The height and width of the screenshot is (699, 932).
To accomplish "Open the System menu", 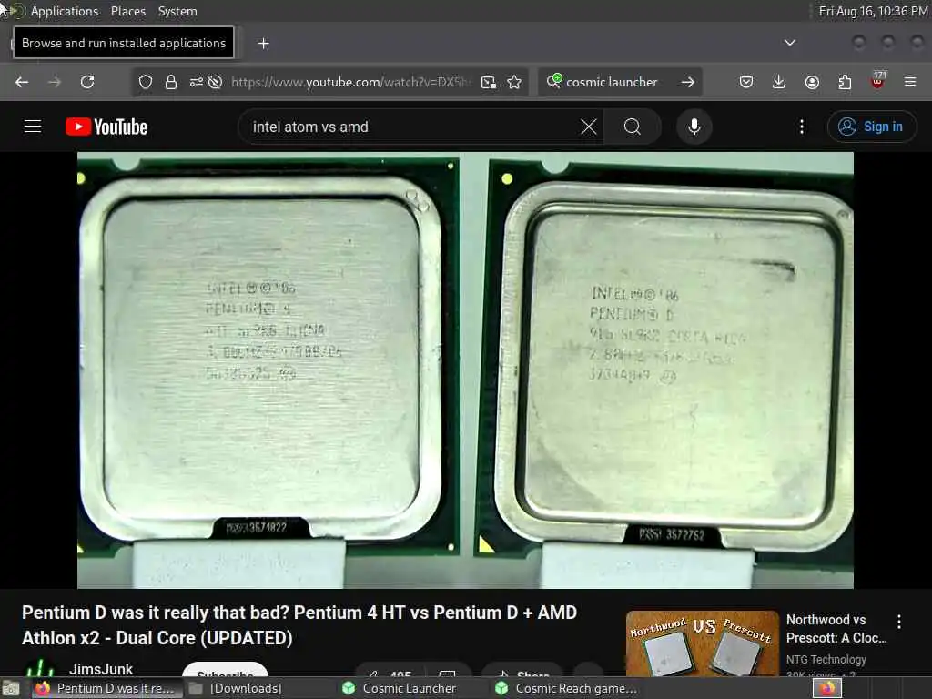I will point(177,11).
